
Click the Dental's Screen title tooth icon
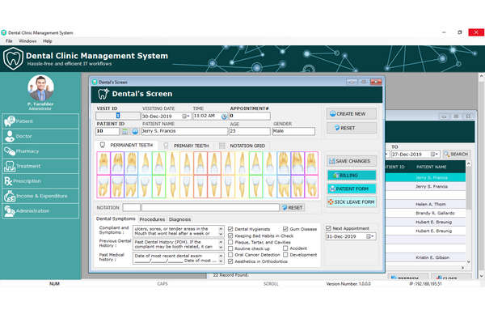[x=103, y=94]
